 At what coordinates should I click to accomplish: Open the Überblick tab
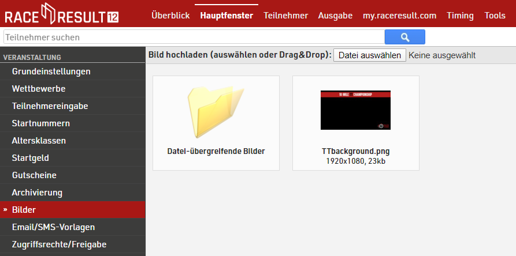coord(170,16)
